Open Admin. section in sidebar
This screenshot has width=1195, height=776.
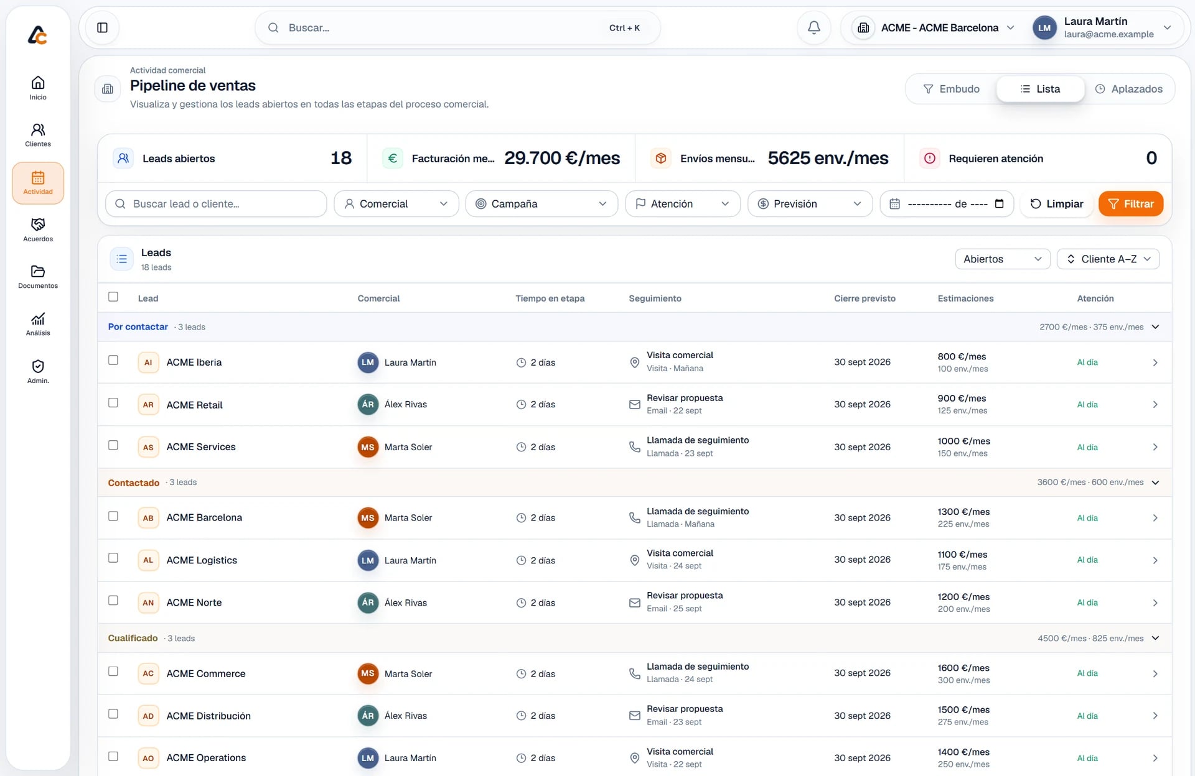pyautogui.click(x=38, y=372)
